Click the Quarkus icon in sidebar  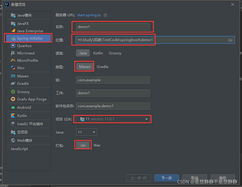[13, 45]
